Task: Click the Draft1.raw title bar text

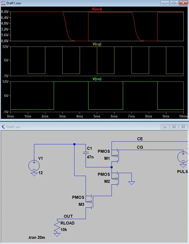Action: click(x=14, y=3)
